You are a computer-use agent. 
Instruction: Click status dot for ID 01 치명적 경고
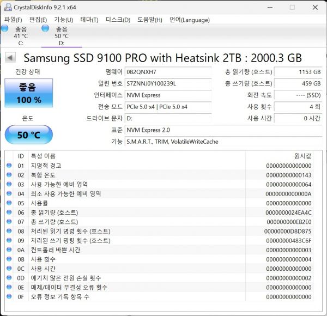pyautogui.click(x=9, y=165)
